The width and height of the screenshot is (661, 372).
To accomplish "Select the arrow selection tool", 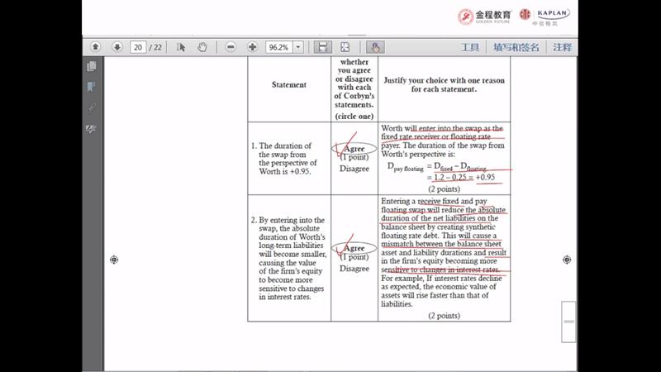I will [x=181, y=47].
